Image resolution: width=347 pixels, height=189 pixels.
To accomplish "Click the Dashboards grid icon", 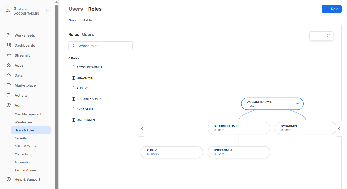I will tap(9, 45).
